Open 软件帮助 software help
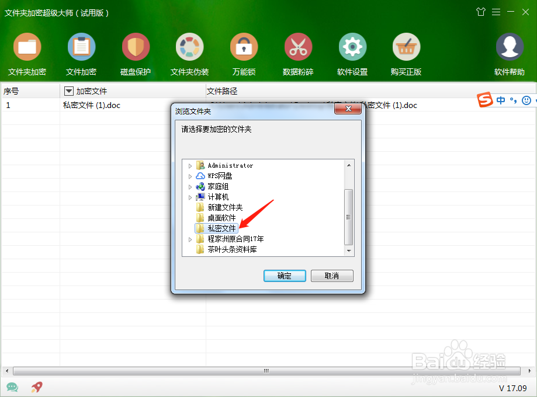Image resolution: width=537 pixels, height=397 pixels. [x=509, y=54]
